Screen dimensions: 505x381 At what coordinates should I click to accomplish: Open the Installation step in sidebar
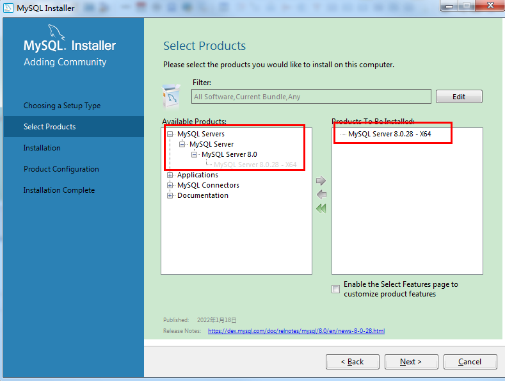click(x=42, y=148)
